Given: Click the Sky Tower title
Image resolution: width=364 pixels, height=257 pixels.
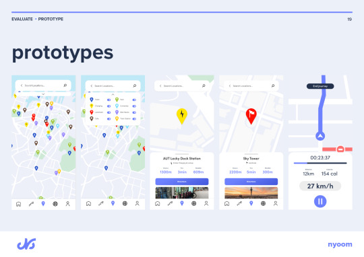Looking at the screenshot, I should (251, 159).
